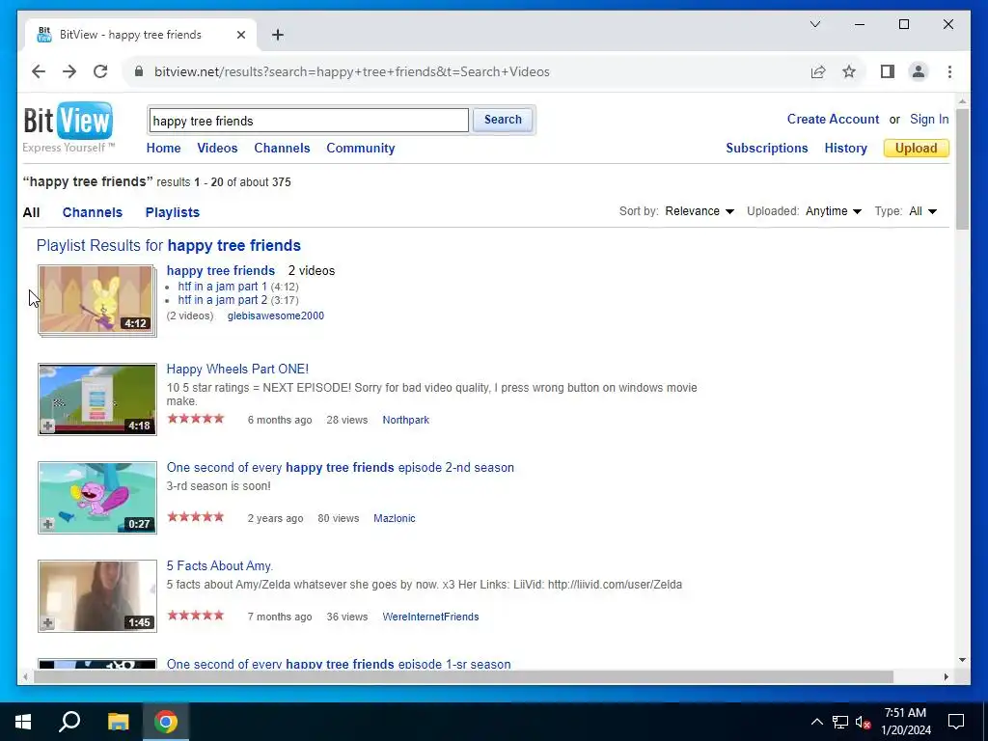Visit the Mazlonic channel link
This screenshot has height=741, width=988.
(395, 518)
